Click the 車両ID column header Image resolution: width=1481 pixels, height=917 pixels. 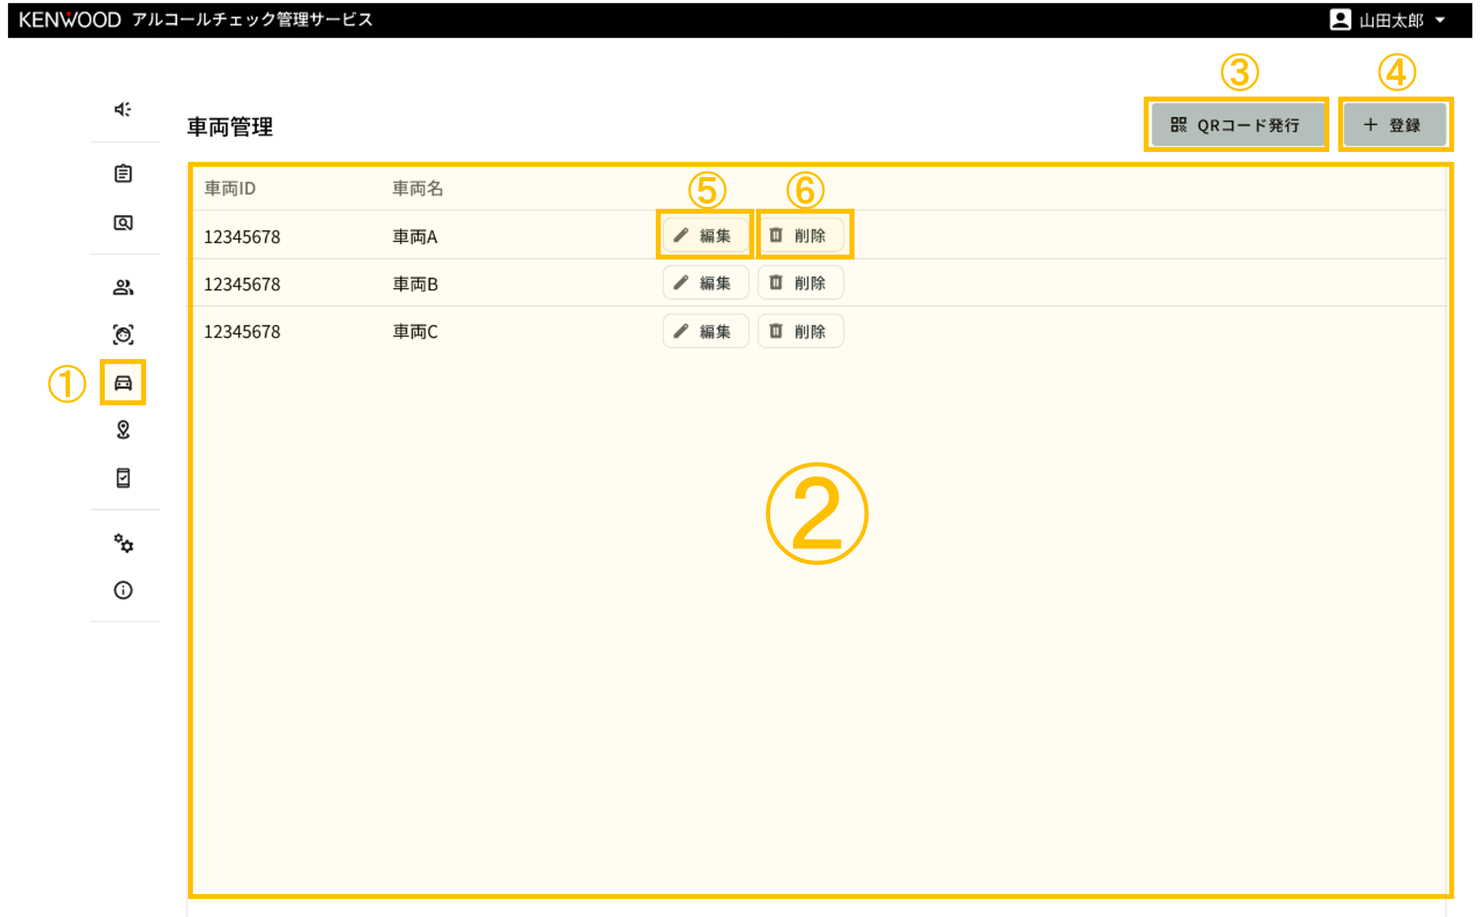(230, 189)
